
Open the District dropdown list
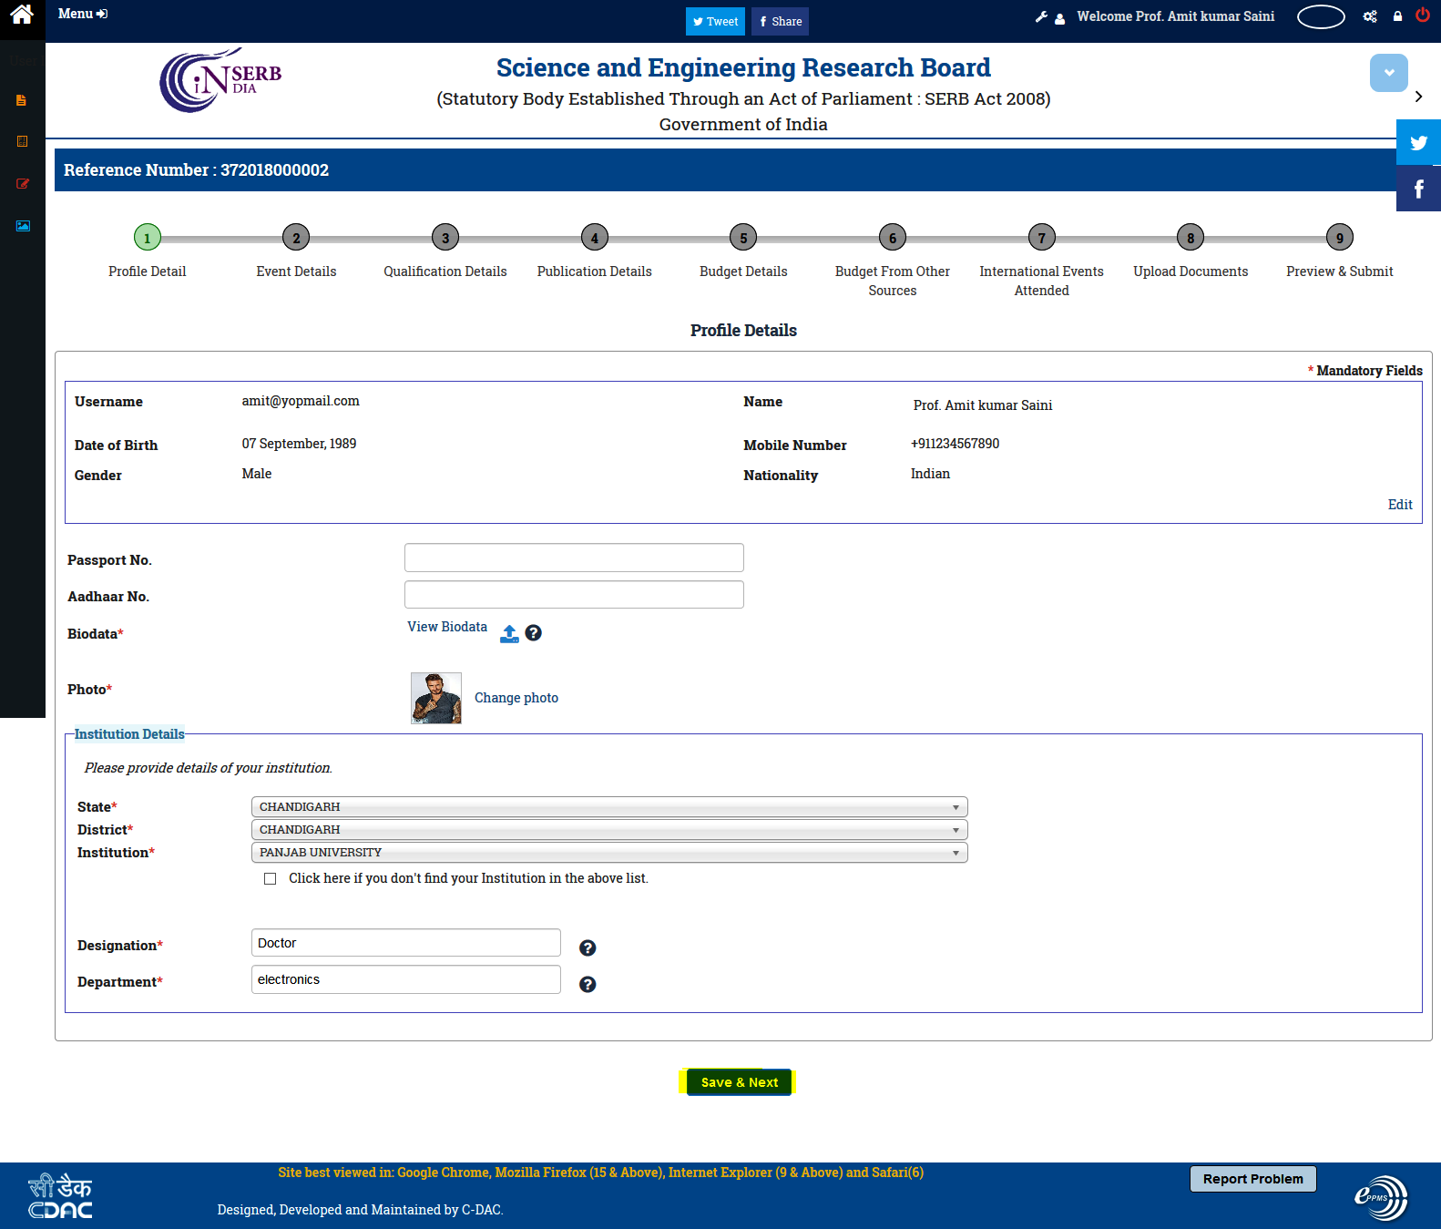click(x=608, y=830)
